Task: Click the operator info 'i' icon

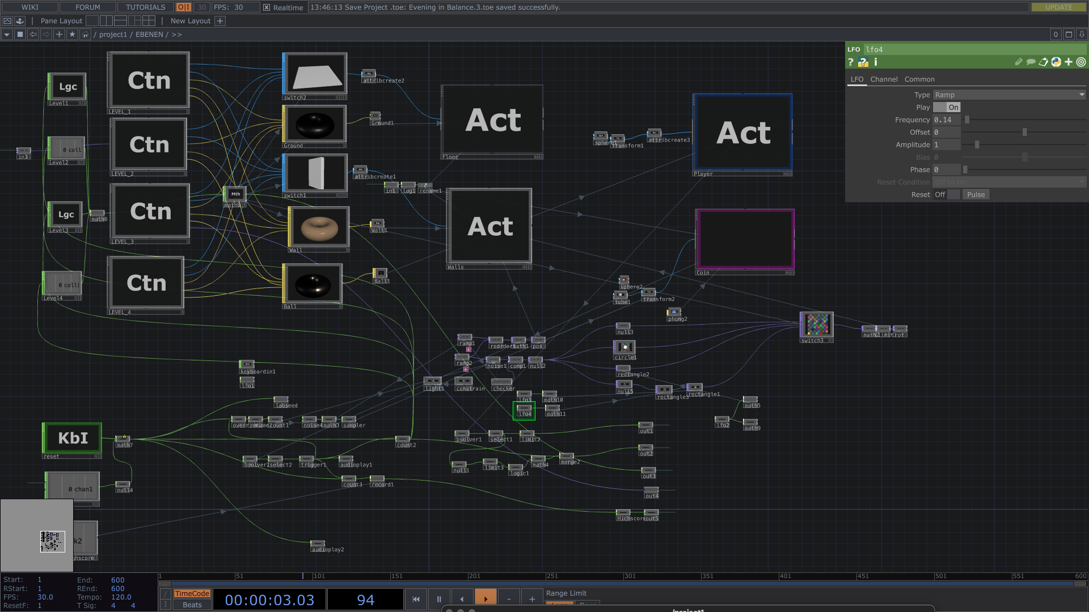Action: click(x=876, y=62)
